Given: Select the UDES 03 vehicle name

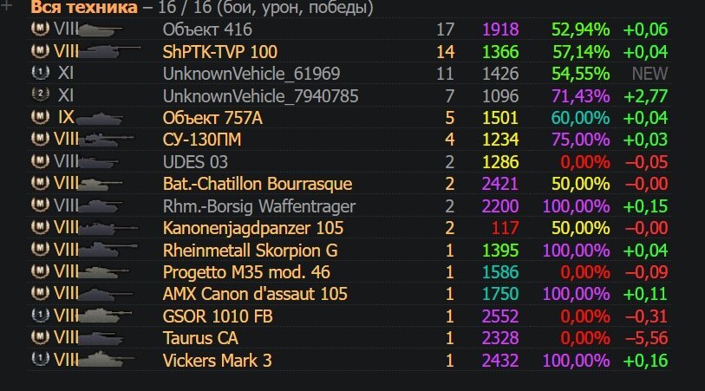Looking at the screenshot, I should 195,162.
